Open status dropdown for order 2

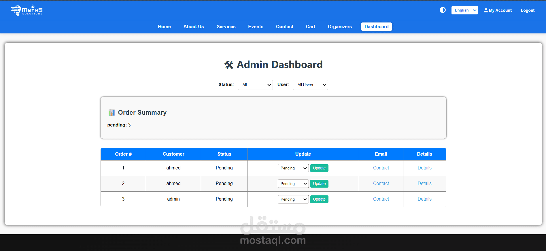[x=293, y=184]
